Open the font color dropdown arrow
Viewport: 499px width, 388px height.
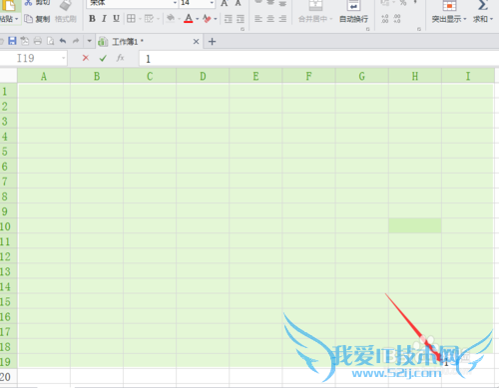click(198, 19)
